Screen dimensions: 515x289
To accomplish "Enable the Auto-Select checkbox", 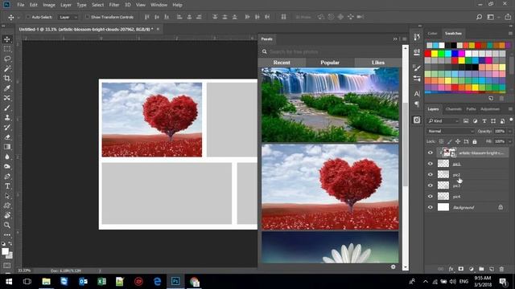I will [x=28, y=17].
